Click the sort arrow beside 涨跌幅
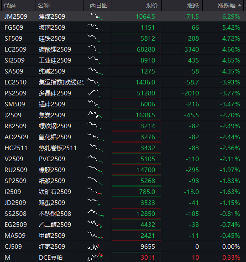This screenshot has width=246, height=262. pos(240,5)
